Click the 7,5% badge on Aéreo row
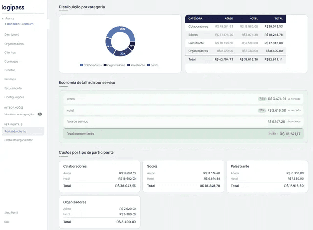The width and height of the screenshot is (313, 230). pos(262,99)
